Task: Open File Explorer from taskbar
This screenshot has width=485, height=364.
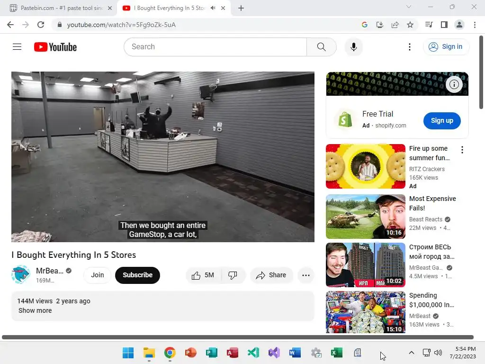Action: tap(149, 353)
